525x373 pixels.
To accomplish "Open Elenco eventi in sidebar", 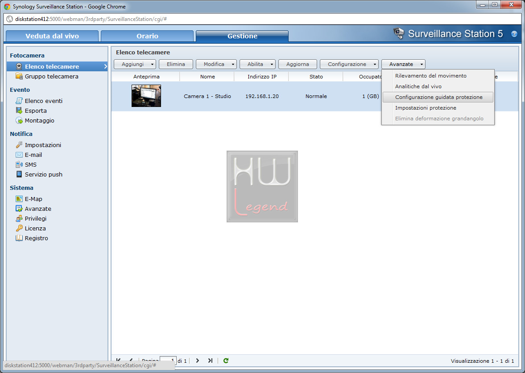I will tap(44, 101).
